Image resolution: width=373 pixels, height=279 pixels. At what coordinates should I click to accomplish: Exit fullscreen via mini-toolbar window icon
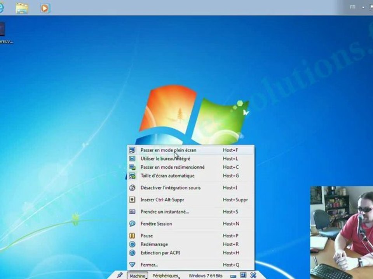[x=243, y=275]
